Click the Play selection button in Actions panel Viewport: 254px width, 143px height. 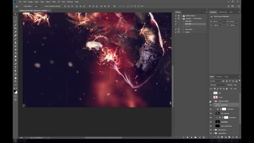191,137
